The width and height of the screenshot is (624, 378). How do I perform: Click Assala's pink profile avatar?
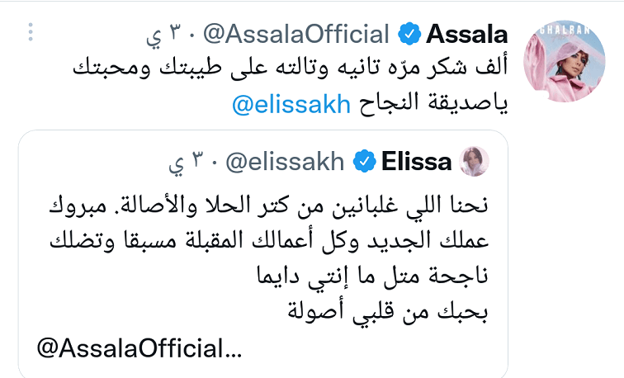click(564, 61)
